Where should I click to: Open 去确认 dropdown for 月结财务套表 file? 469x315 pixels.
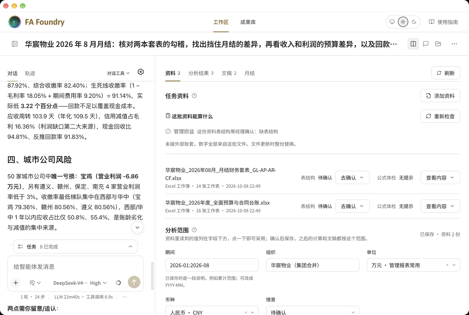point(352,178)
